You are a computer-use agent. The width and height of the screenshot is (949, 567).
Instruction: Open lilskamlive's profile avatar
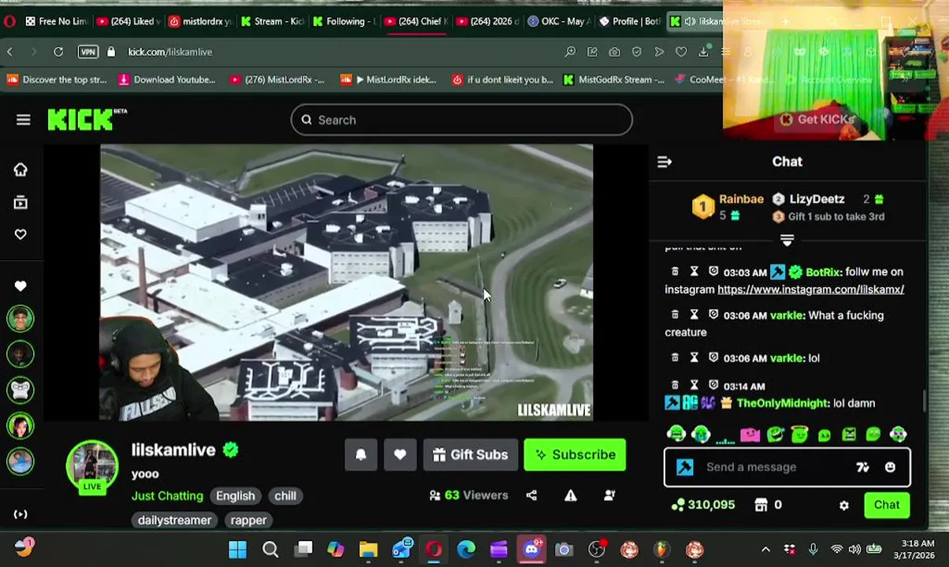92,467
